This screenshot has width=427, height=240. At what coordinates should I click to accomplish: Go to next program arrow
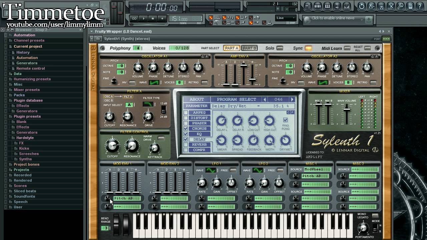coord(292,99)
